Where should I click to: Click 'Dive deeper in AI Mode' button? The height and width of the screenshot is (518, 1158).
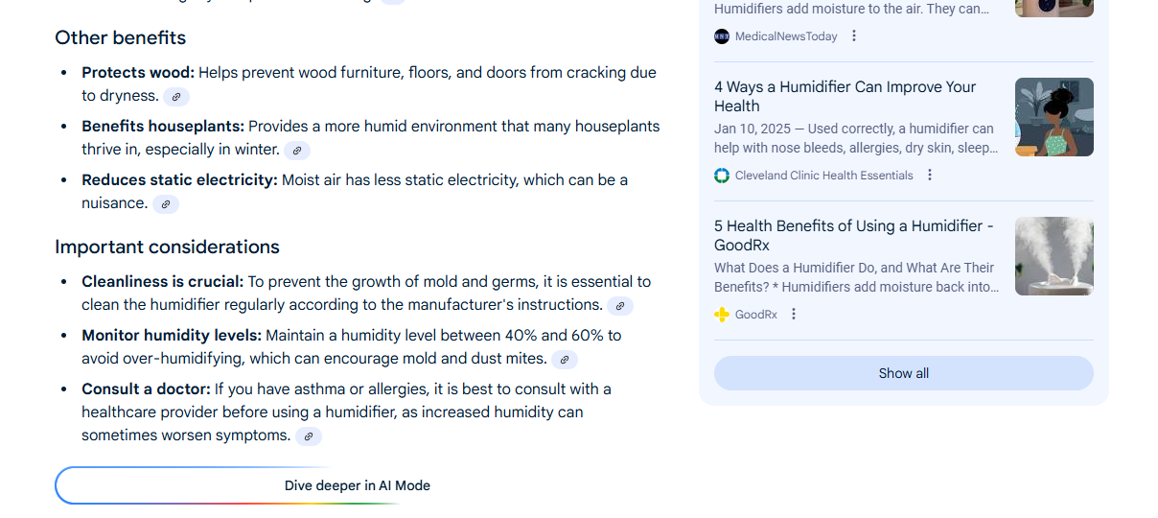pos(357,485)
